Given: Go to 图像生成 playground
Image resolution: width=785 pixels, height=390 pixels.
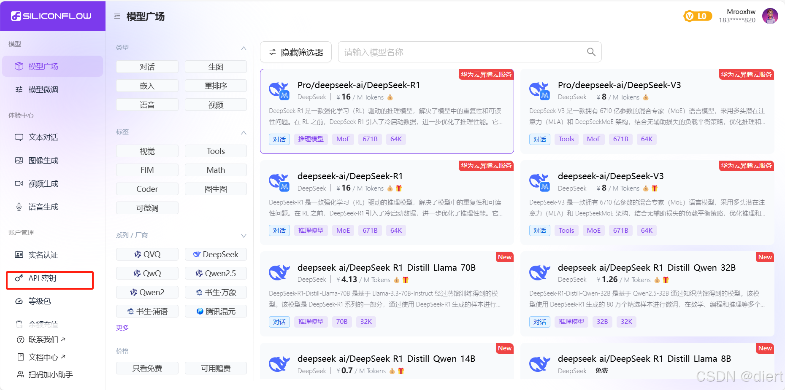Looking at the screenshot, I should pos(53,160).
